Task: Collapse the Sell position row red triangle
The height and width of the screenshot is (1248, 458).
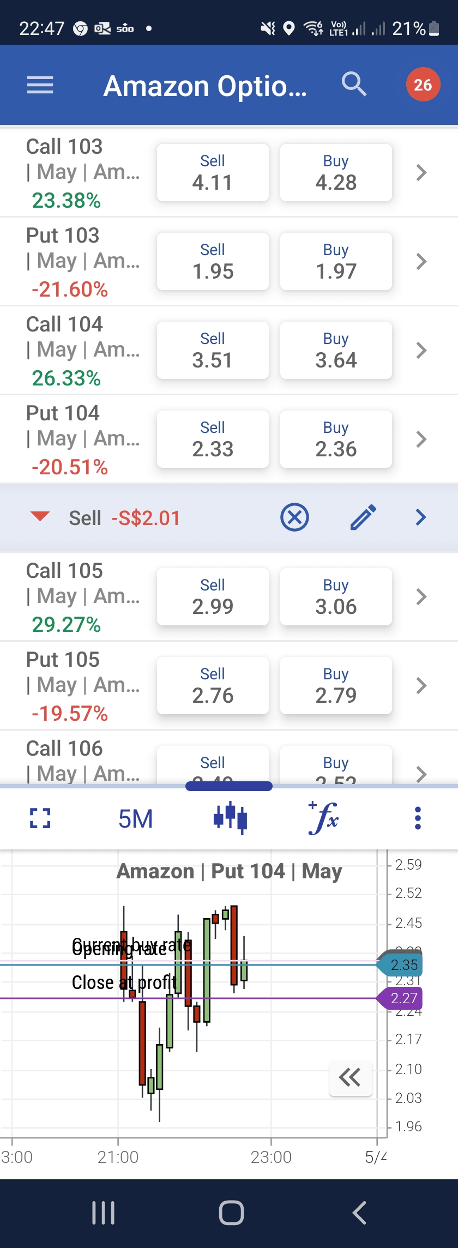Action: (40, 516)
